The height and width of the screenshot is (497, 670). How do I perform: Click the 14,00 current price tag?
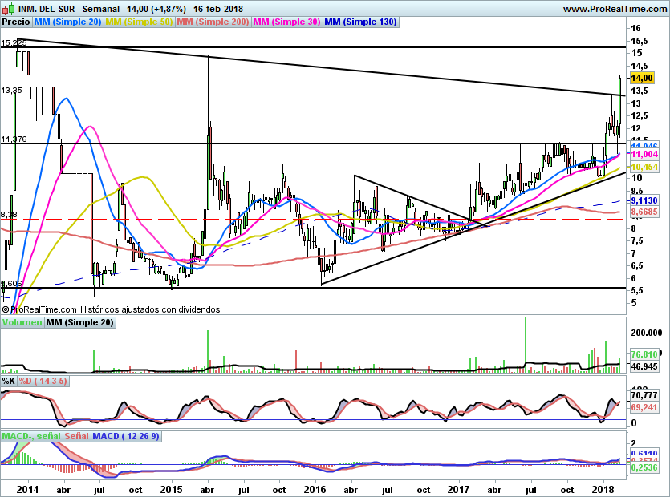(x=644, y=78)
